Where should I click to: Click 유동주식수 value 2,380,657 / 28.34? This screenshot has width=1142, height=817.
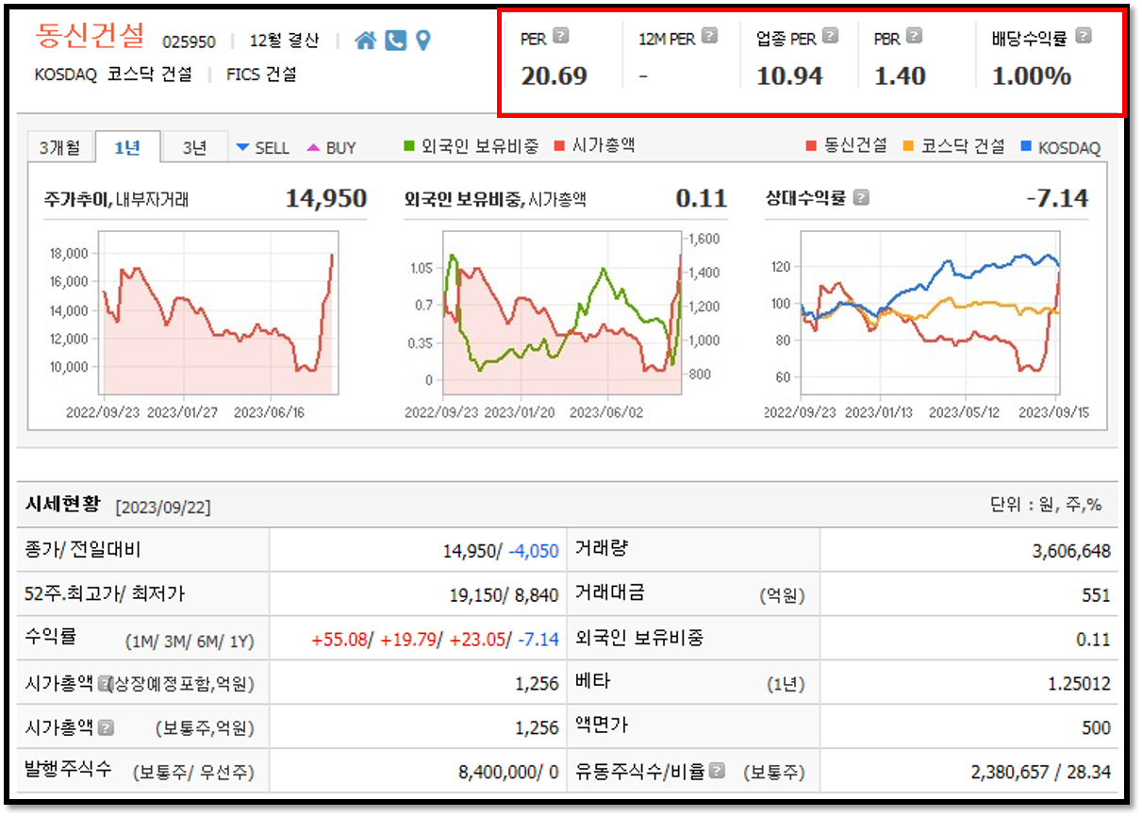1041,772
